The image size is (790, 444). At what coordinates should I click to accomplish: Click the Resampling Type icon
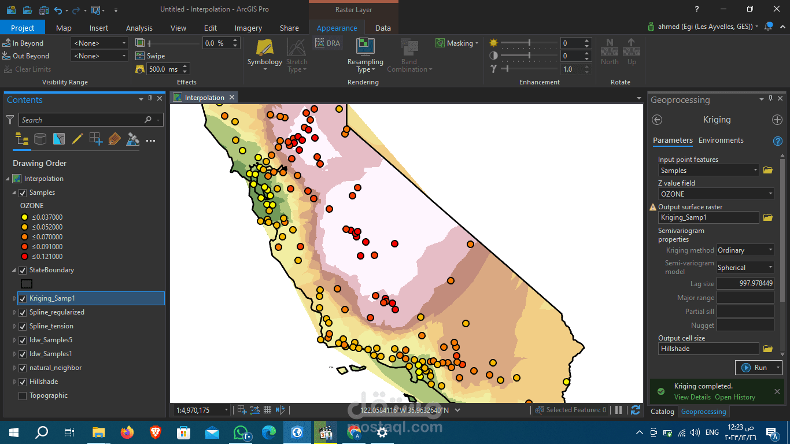pos(365,47)
